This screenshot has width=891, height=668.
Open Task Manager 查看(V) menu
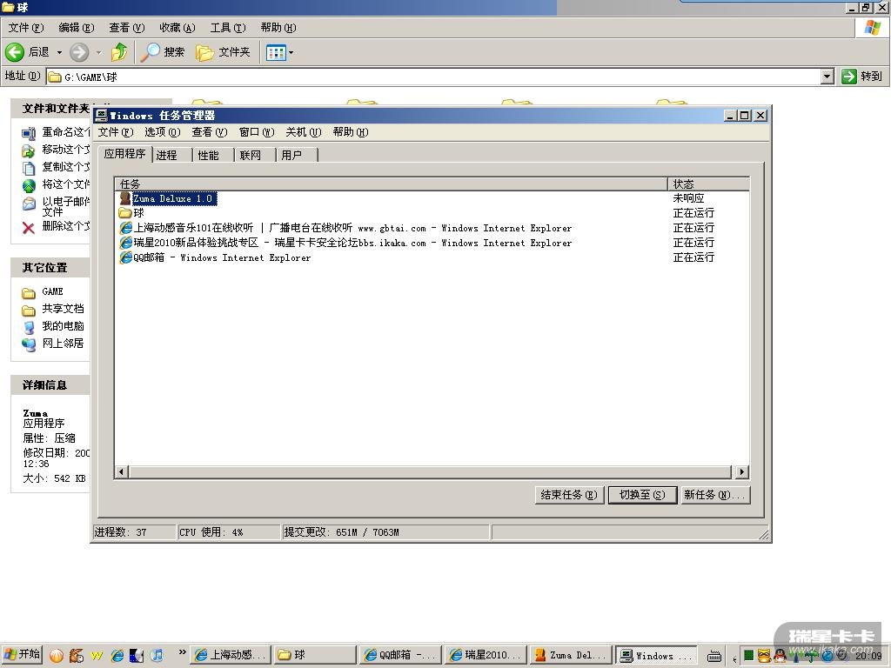click(209, 132)
